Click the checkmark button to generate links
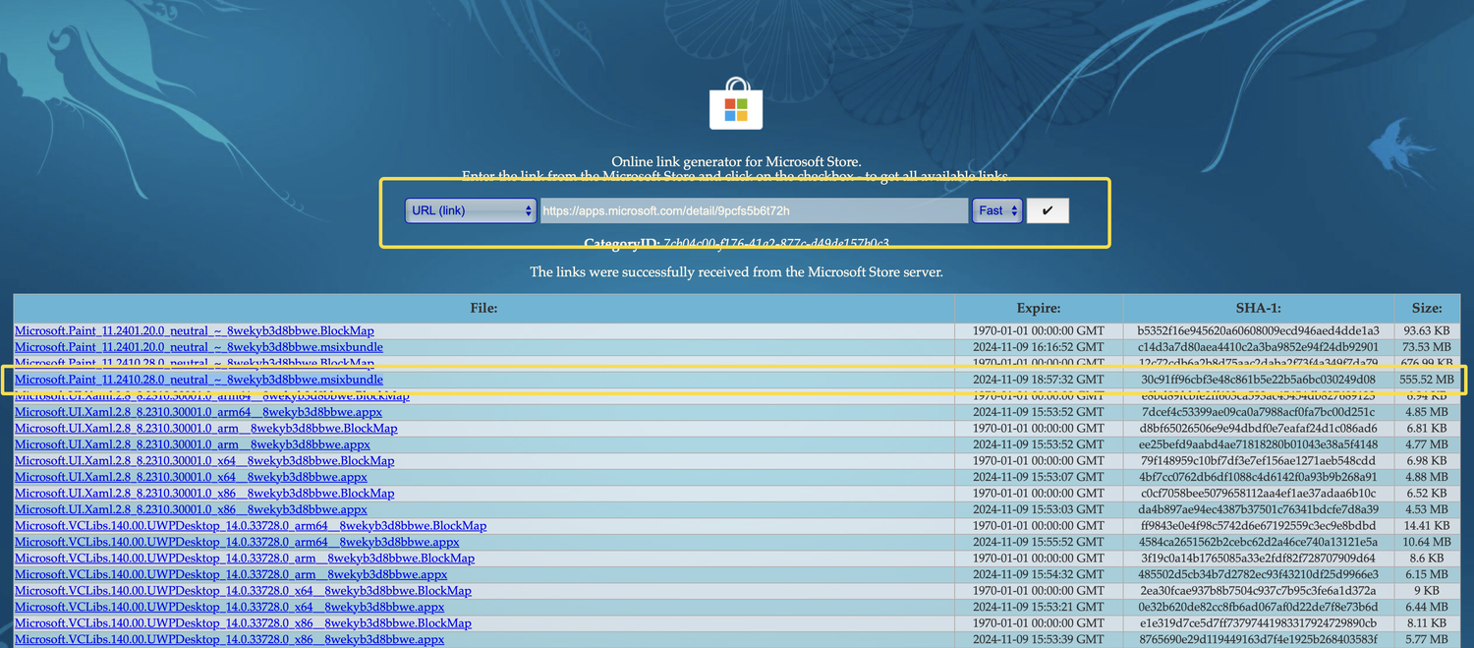The width and height of the screenshot is (1474, 648). (x=1048, y=210)
